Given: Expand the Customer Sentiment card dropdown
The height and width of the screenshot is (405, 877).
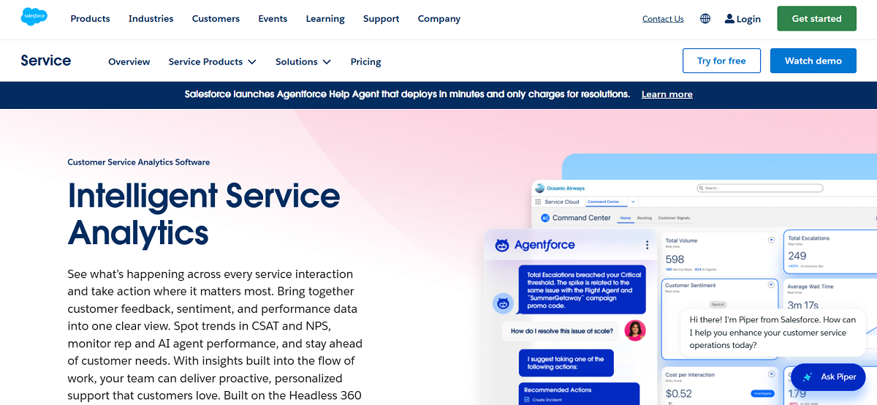Looking at the screenshot, I should tap(771, 285).
